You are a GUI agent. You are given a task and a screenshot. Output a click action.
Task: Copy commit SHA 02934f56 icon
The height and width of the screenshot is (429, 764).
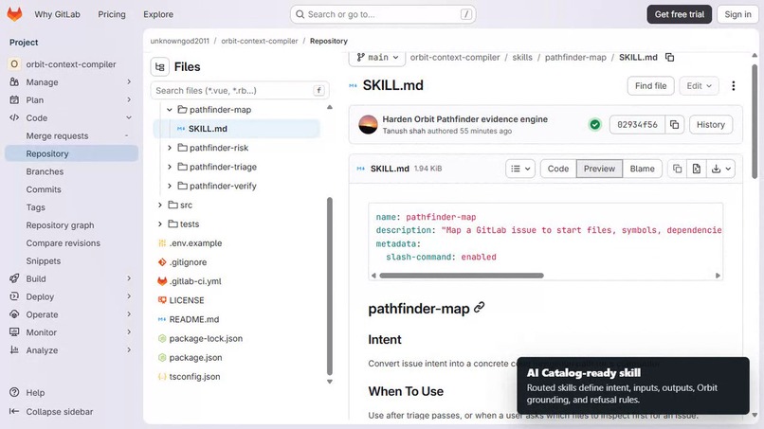tap(674, 125)
